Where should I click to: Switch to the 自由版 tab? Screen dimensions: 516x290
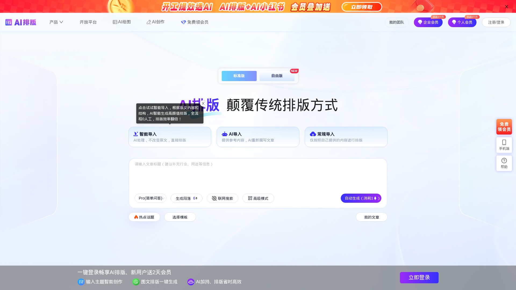coord(277,76)
